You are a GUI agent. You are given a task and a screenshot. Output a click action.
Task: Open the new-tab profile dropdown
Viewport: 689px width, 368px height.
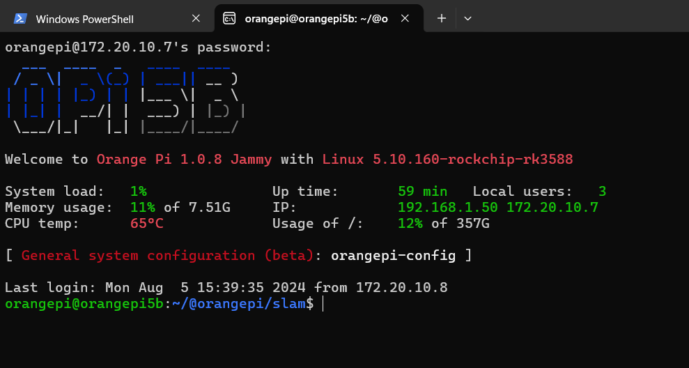(467, 18)
